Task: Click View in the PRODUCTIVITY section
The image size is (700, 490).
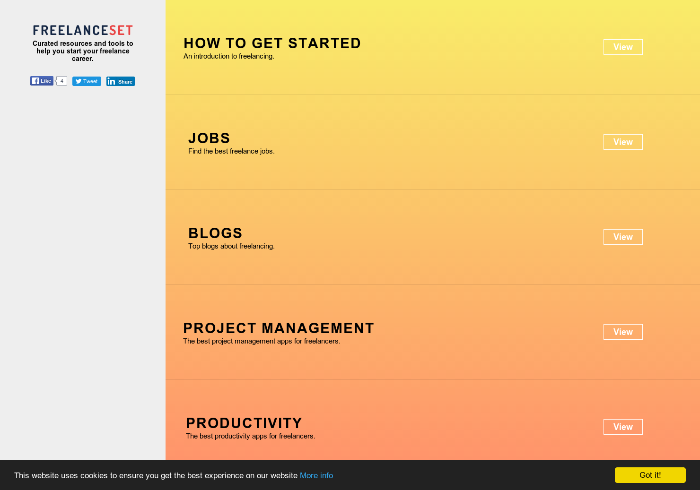Action: (623, 427)
